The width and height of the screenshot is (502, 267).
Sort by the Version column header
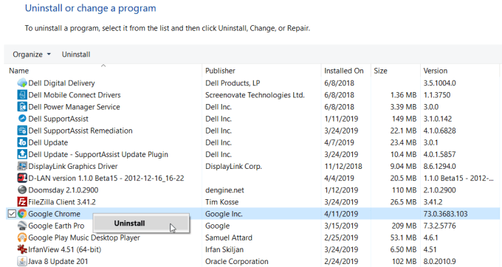tap(436, 71)
